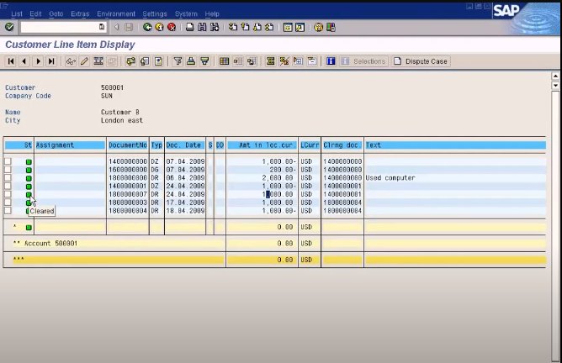Go to next item arrow icon
562x363 pixels.
[38, 61]
